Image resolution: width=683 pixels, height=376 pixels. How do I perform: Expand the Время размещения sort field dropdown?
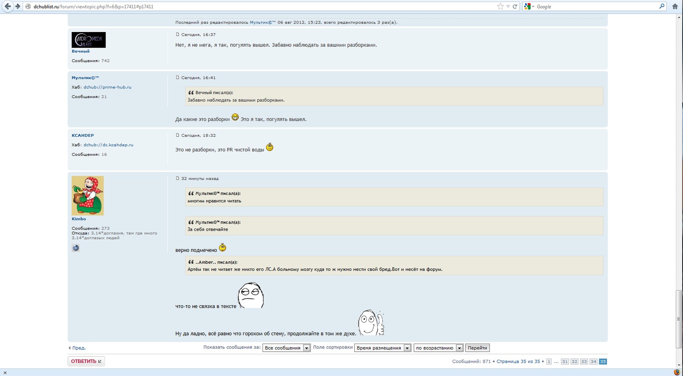click(x=382, y=348)
